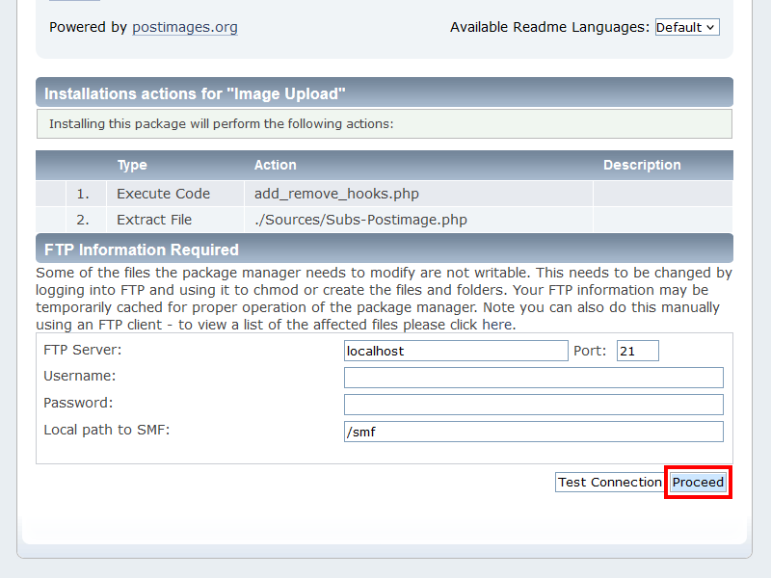The width and height of the screenshot is (771, 578).
Task: Click the Port number input field
Action: click(x=637, y=351)
